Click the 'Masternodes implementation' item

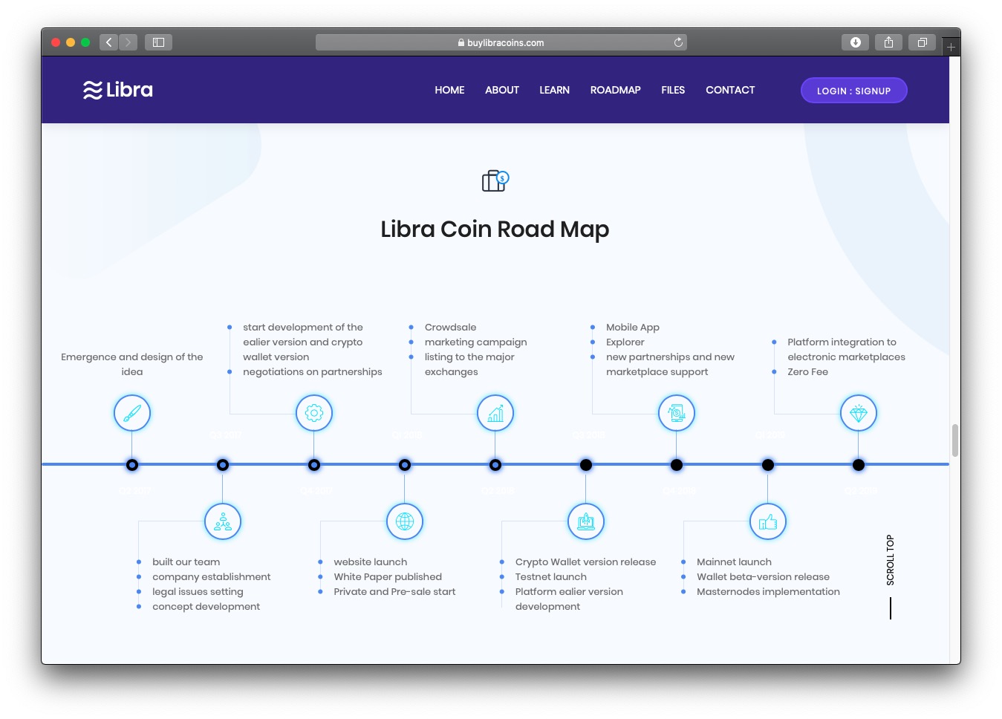click(x=769, y=592)
